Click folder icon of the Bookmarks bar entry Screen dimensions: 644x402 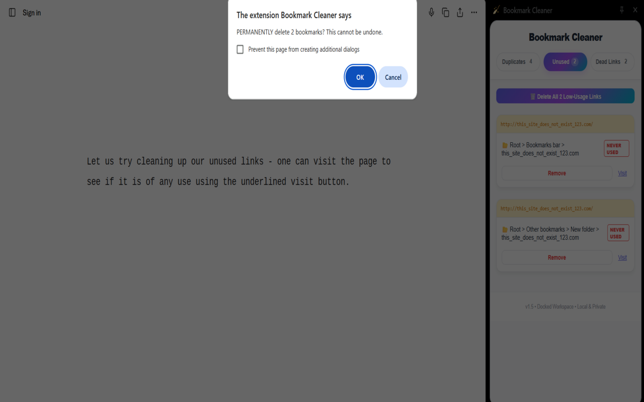[505, 145]
